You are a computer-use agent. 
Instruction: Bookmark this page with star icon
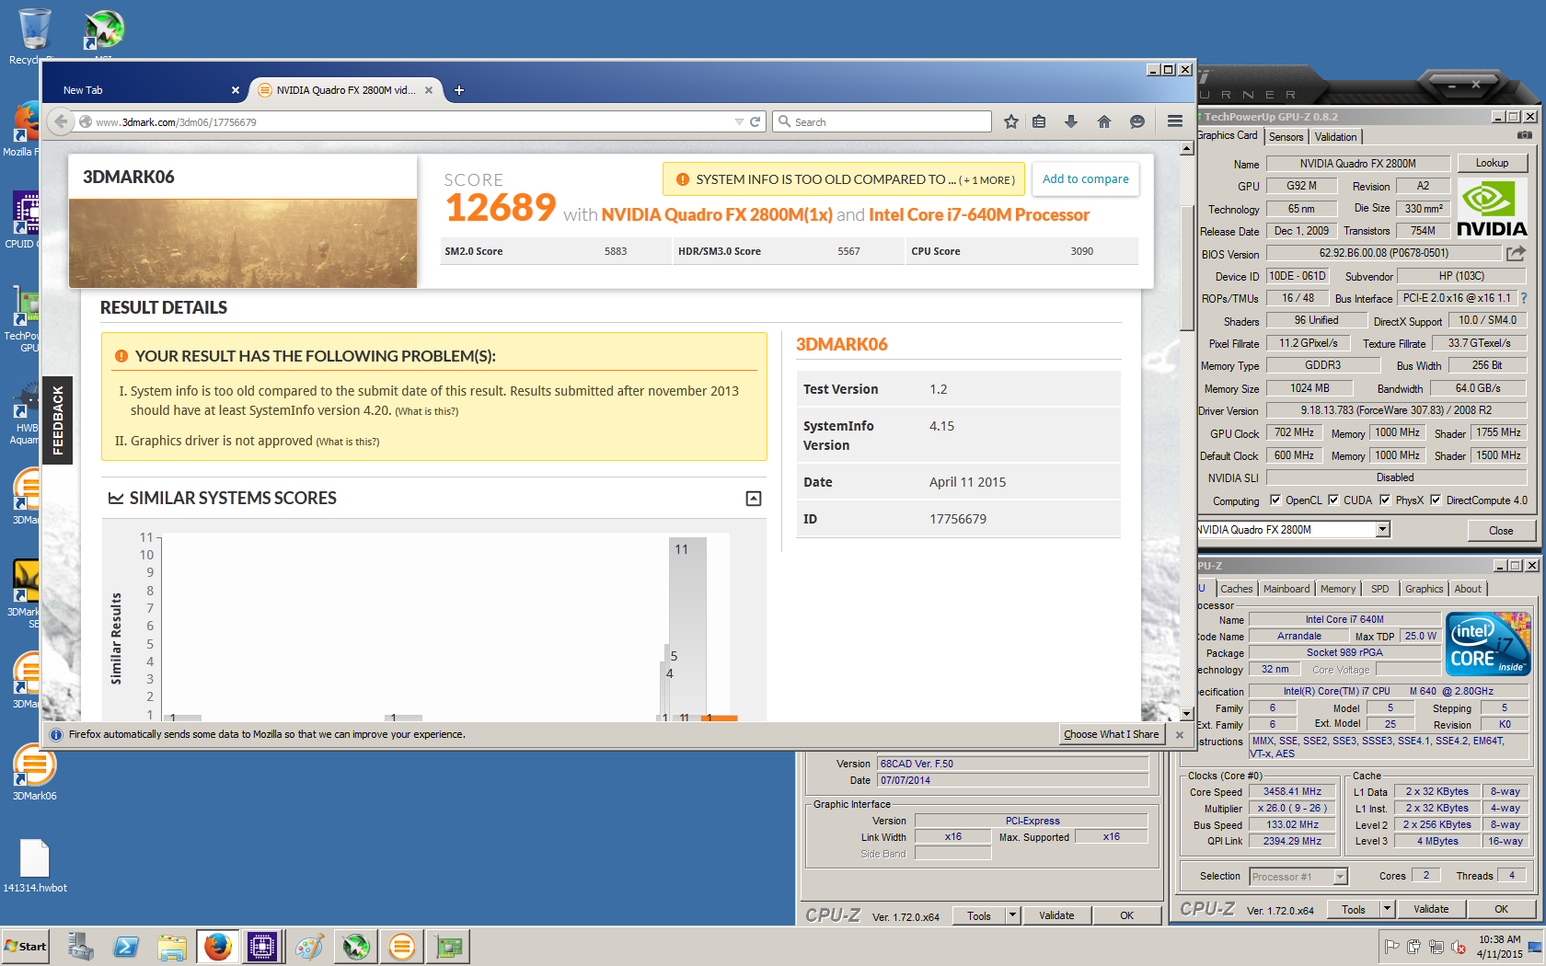tap(1011, 121)
